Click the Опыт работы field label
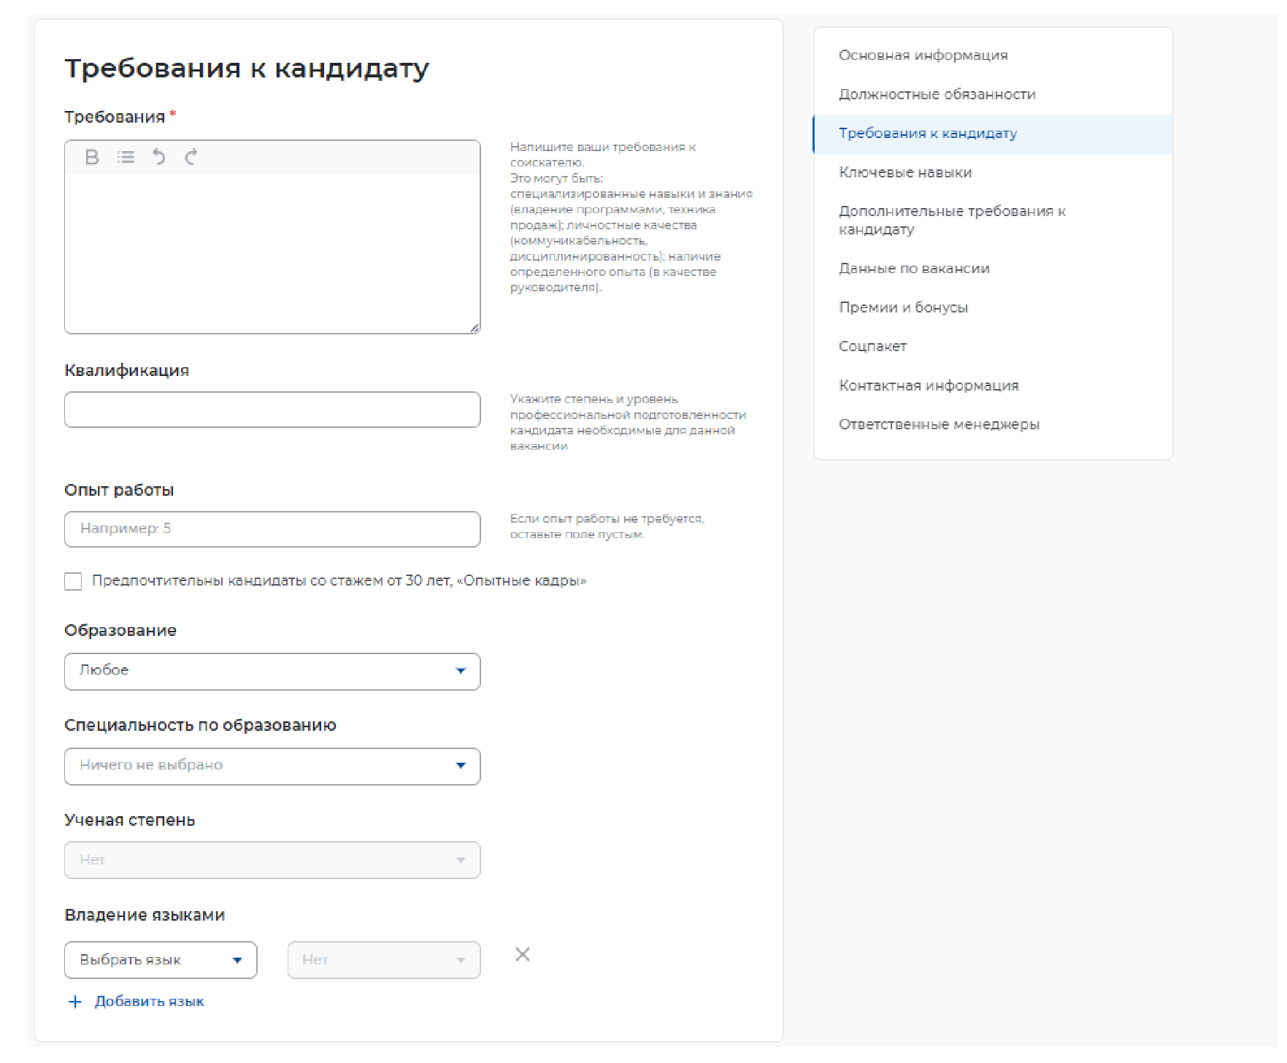This screenshot has height=1063, width=1287. (119, 491)
